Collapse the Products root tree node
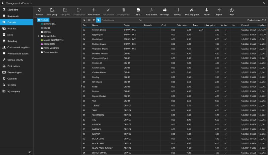The image size is (268, 155). (36, 20)
